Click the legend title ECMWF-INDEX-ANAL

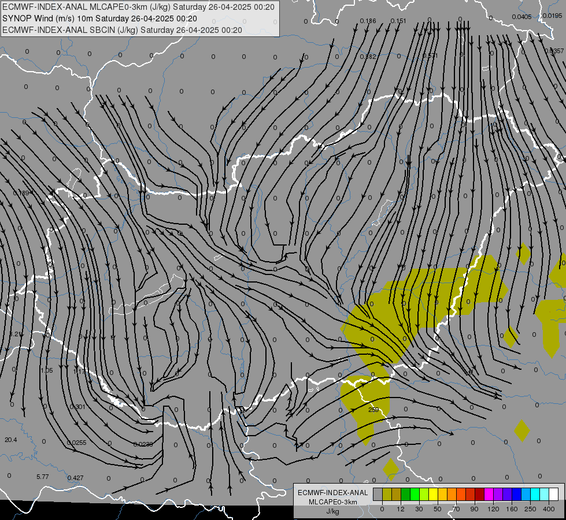pos(333,493)
